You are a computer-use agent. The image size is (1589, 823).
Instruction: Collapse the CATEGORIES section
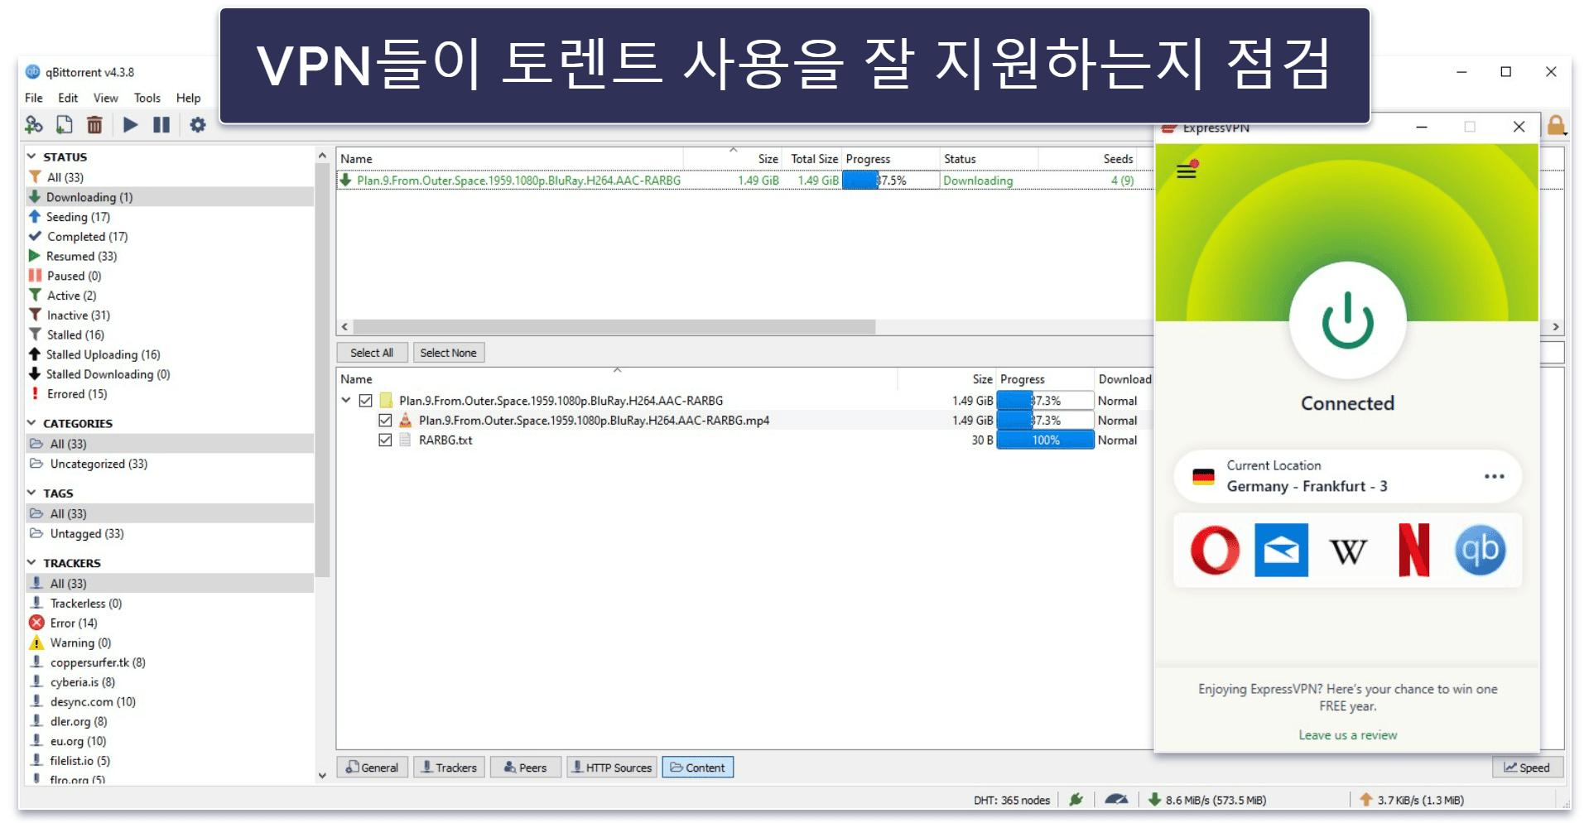[31, 423]
